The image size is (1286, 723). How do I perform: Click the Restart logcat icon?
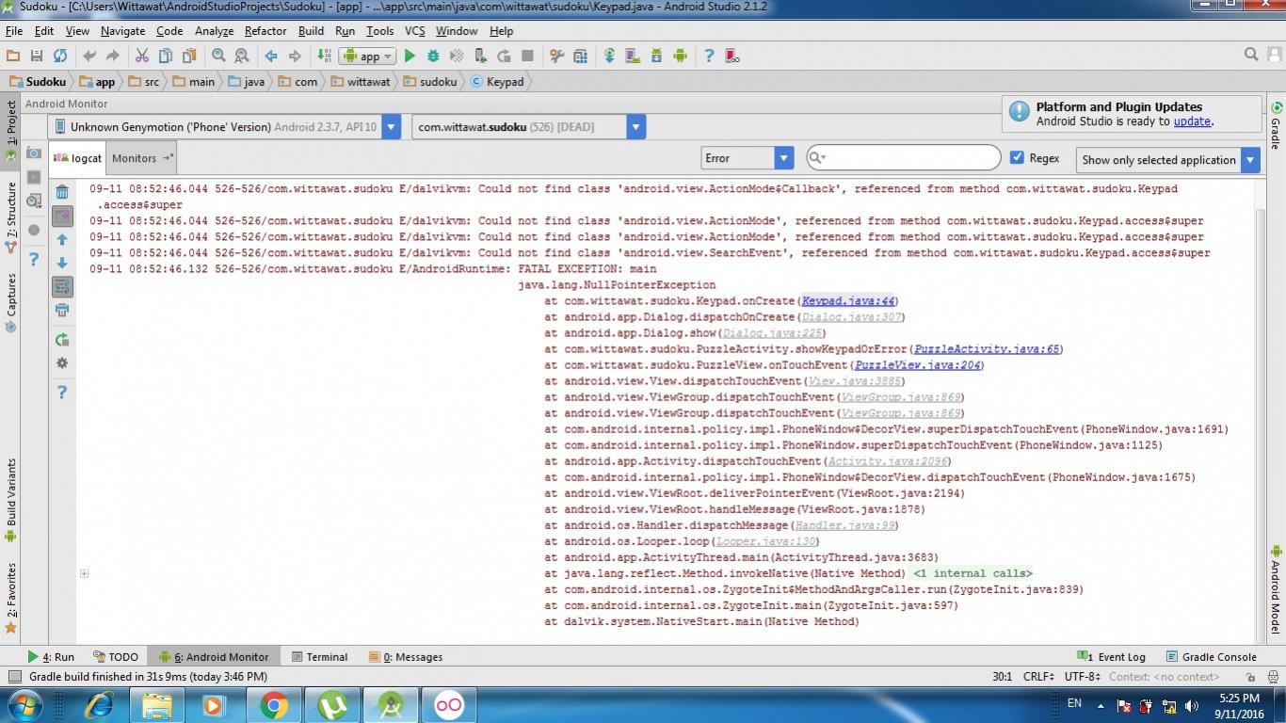(62, 340)
